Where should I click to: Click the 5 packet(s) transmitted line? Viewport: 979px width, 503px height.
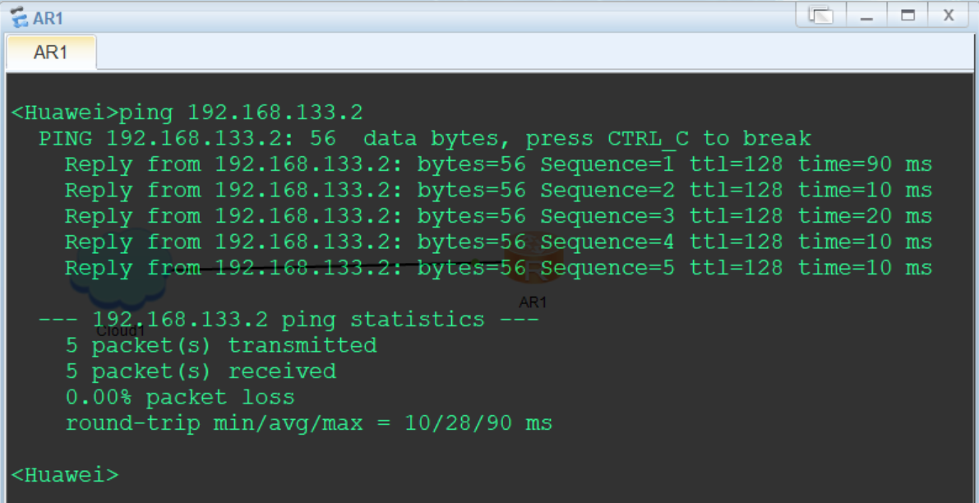(x=221, y=345)
